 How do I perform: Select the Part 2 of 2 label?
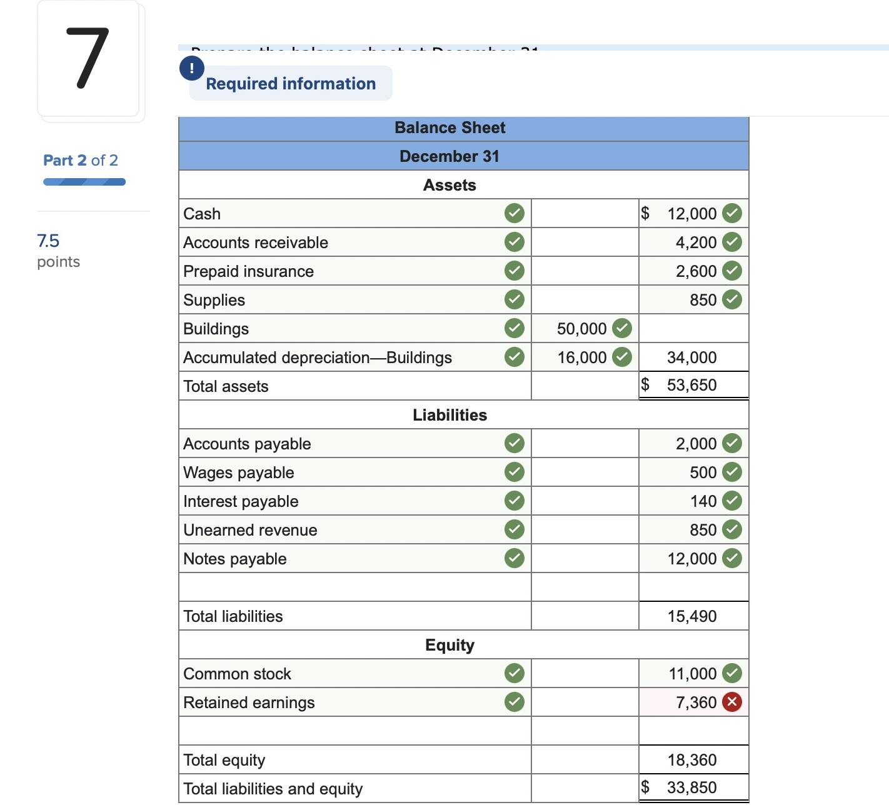[80, 160]
